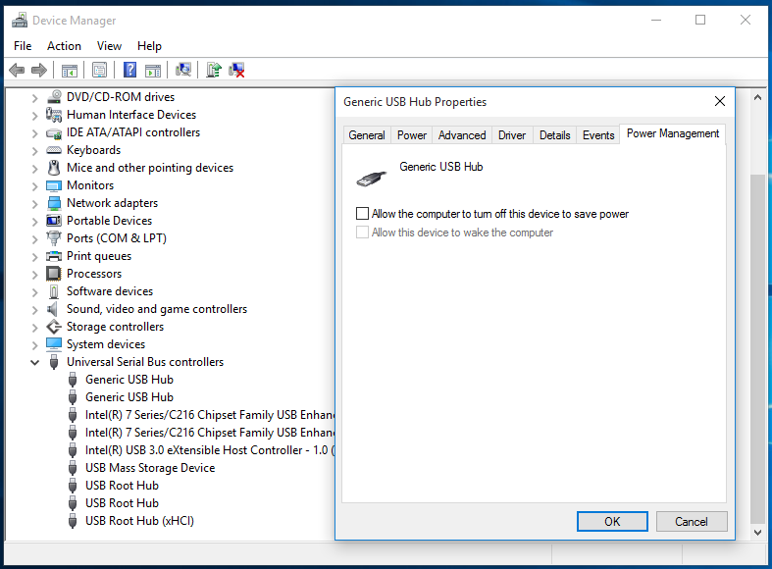This screenshot has width=772, height=569.
Task: Click the Human Interface Devices icon
Action: 54,115
